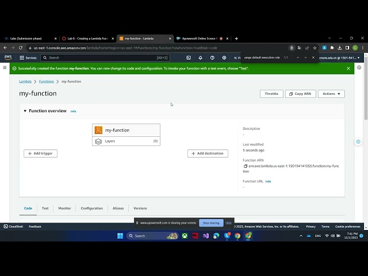Open Skype from the taskbar
The image size is (368, 276).
(x=227, y=236)
